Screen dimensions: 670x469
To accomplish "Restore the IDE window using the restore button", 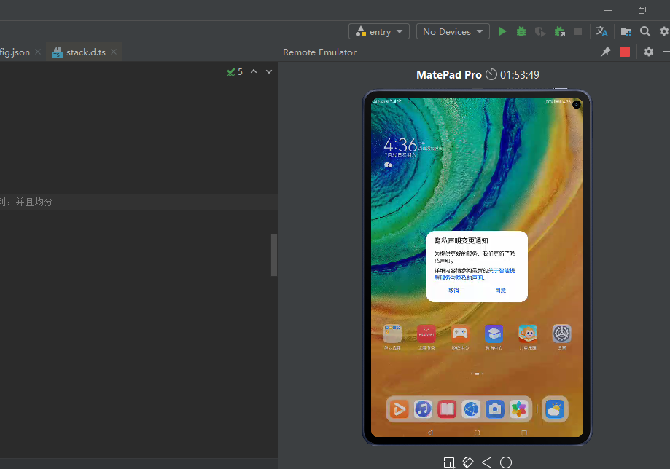I will (642, 10).
